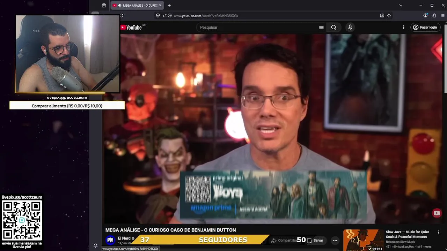Click the red YouTube card icon on video

437,213
